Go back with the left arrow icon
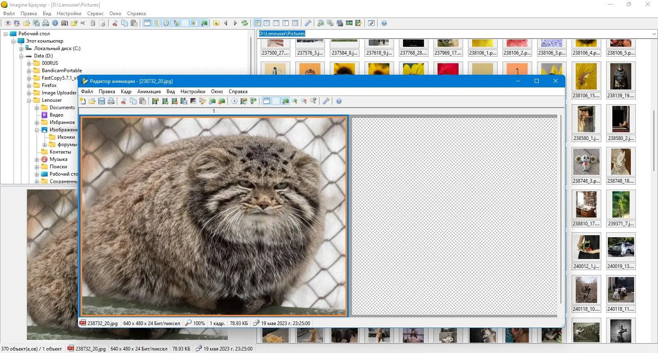The image size is (658, 353). click(226, 23)
